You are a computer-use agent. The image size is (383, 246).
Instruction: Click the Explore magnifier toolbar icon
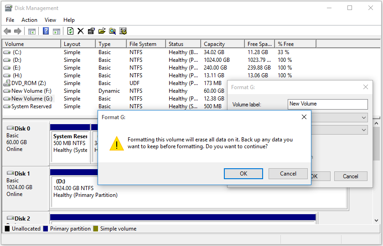click(112, 31)
